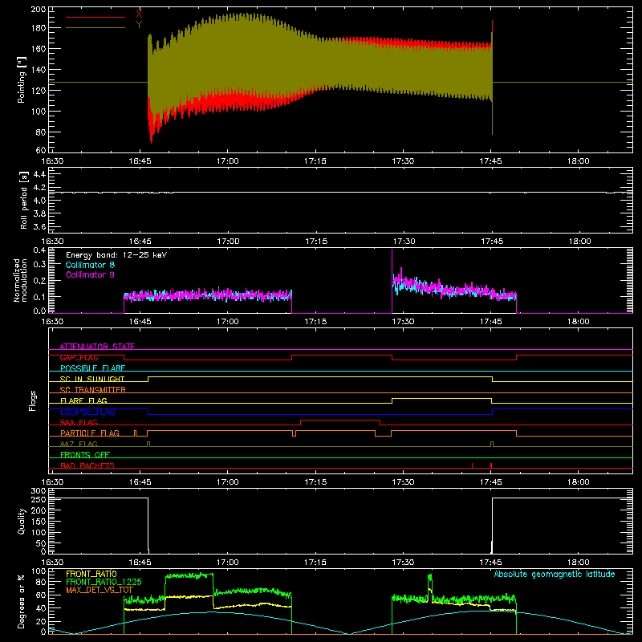
Task: Click the ATTENUATOR_STATE flag label
Action: pos(97,347)
